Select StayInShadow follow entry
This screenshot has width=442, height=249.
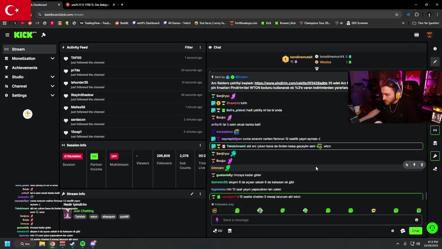[133, 97]
